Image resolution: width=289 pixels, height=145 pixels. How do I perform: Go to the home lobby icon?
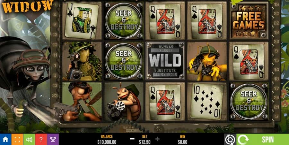(x=5, y=139)
